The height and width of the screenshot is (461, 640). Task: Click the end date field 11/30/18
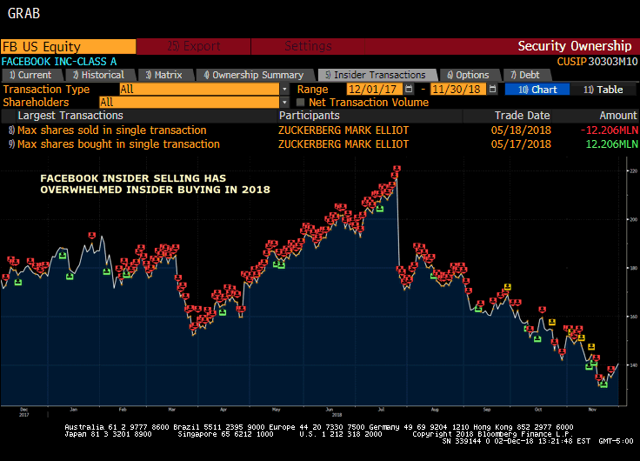pos(458,89)
